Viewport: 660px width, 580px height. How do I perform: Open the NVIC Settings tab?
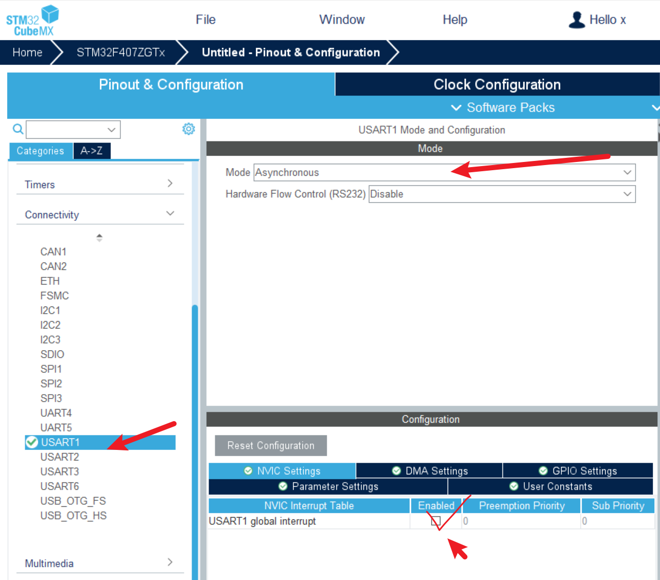(282, 470)
